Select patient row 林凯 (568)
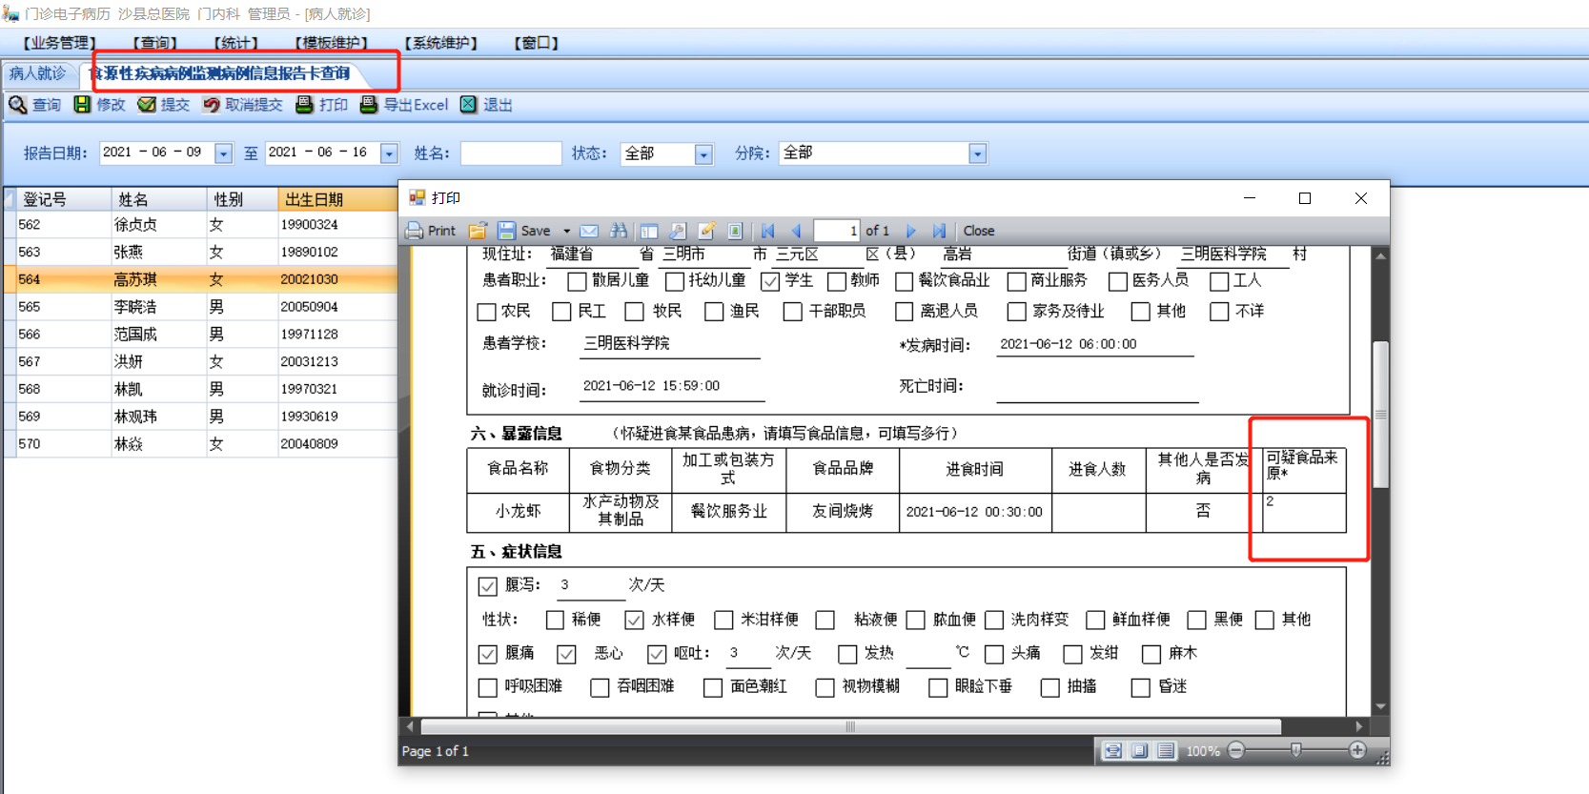 (200, 389)
